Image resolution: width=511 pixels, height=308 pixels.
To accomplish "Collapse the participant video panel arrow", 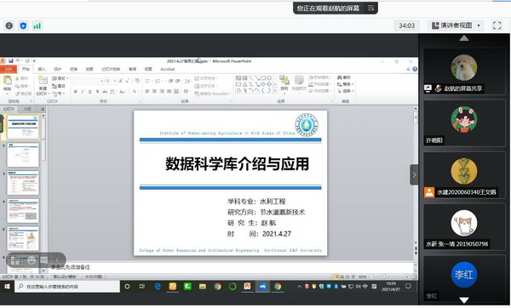I will (x=414, y=174).
